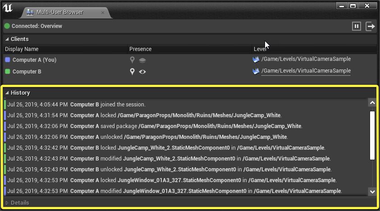The image size is (380, 211).
Task: Select Computer A modified JungleWindow_01A3_327 entry
Action: 186,191
